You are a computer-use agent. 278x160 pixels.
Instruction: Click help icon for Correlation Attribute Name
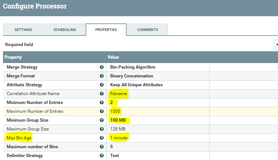point(101,94)
